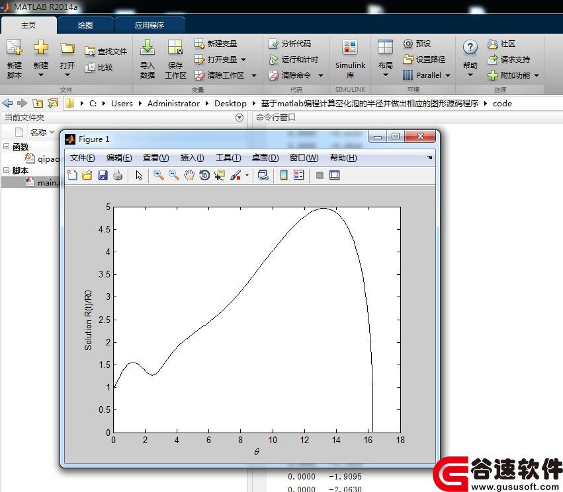
Task: Click Run and Time (运行和计时) button
Action: pyautogui.click(x=293, y=59)
